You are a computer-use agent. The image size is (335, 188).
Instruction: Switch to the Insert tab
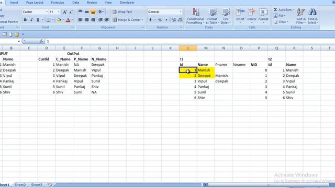(x=14, y=3)
